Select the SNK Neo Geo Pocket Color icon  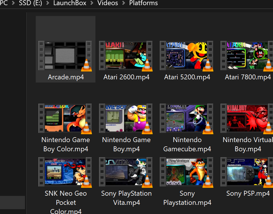[x=65, y=172]
